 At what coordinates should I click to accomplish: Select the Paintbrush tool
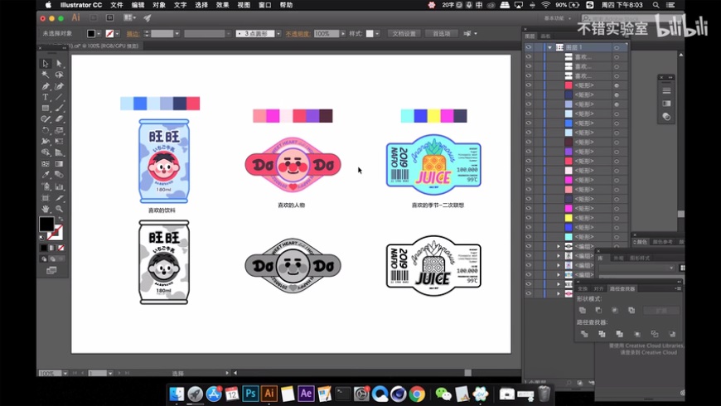[x=60, y=108]
